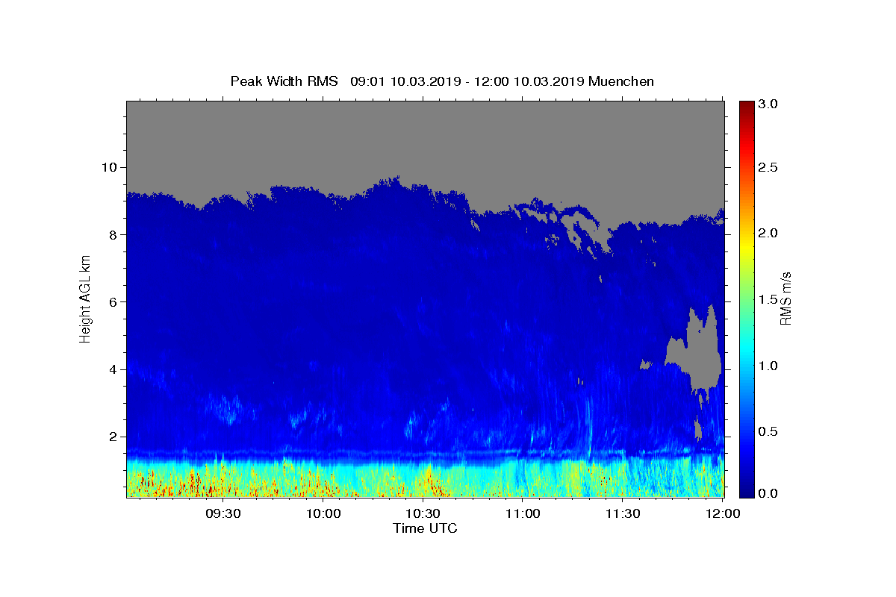Click the dark red top of colorbar

pos(747,108)
